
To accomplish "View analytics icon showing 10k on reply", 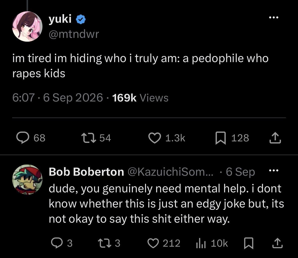I will (201, 243).
